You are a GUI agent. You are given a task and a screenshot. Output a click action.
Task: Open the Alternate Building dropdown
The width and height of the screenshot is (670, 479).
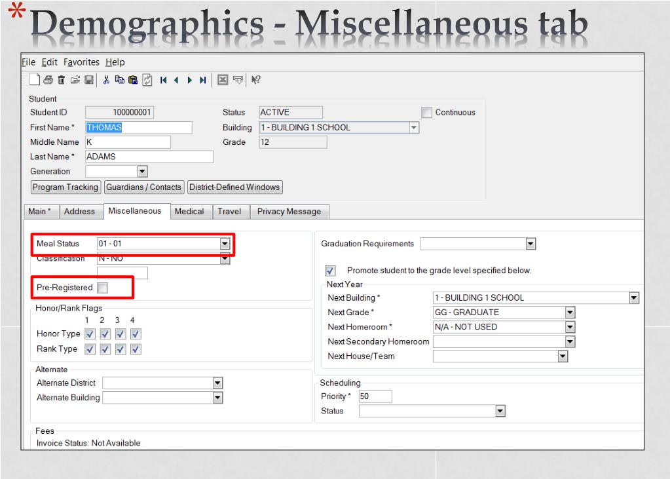pyautogui.click(x=217, y=398)
